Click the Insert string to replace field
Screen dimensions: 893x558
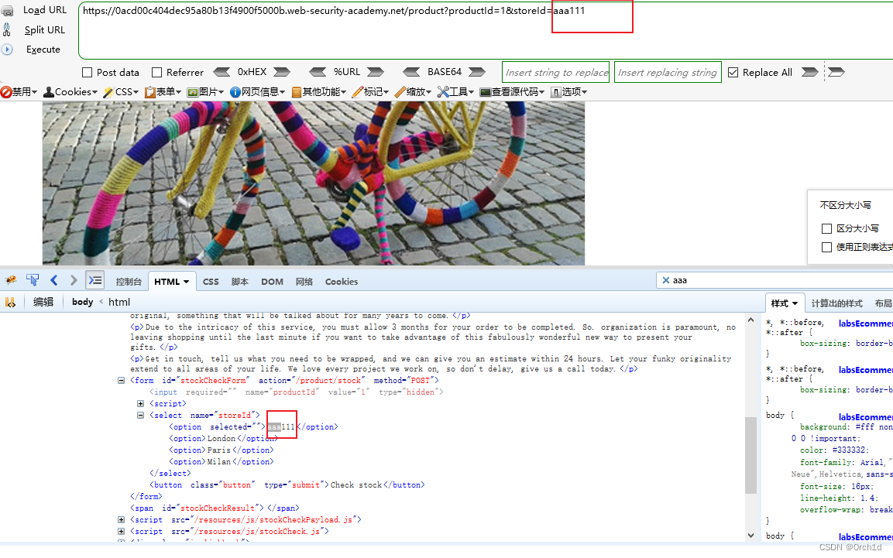[x=556, y=72]
